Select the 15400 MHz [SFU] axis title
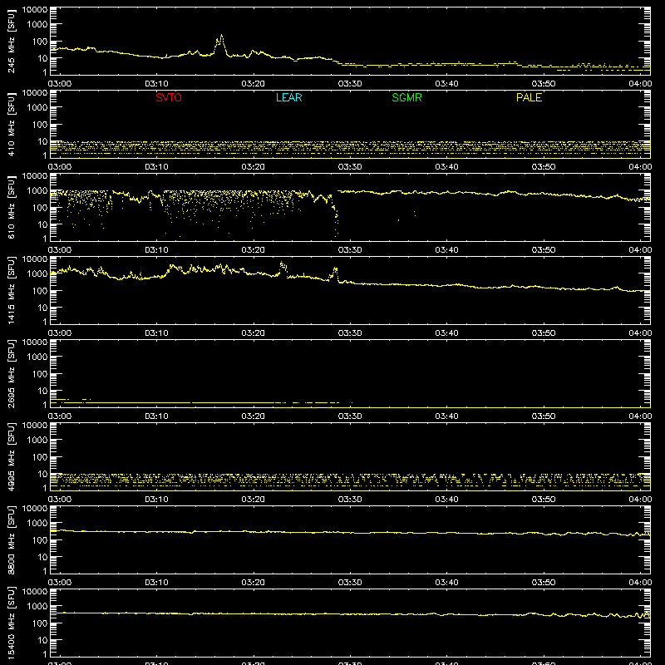 click(11, 623)
